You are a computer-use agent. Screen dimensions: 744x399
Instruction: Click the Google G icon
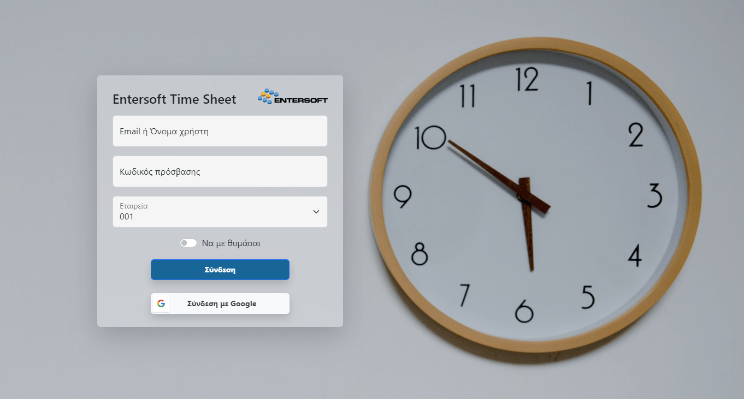[161, 303]
